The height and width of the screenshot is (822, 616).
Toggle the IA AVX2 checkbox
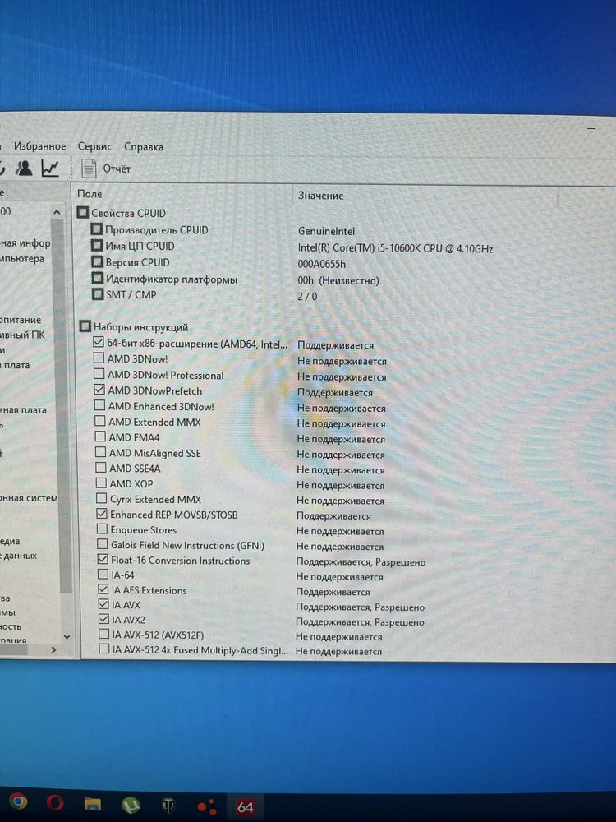coord(103,619)
